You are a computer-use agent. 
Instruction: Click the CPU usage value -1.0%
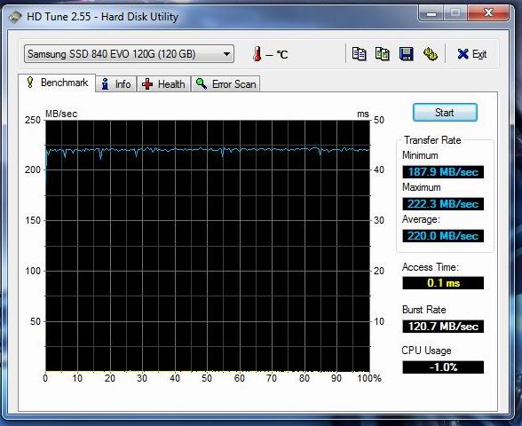click(x=443, y=367)
